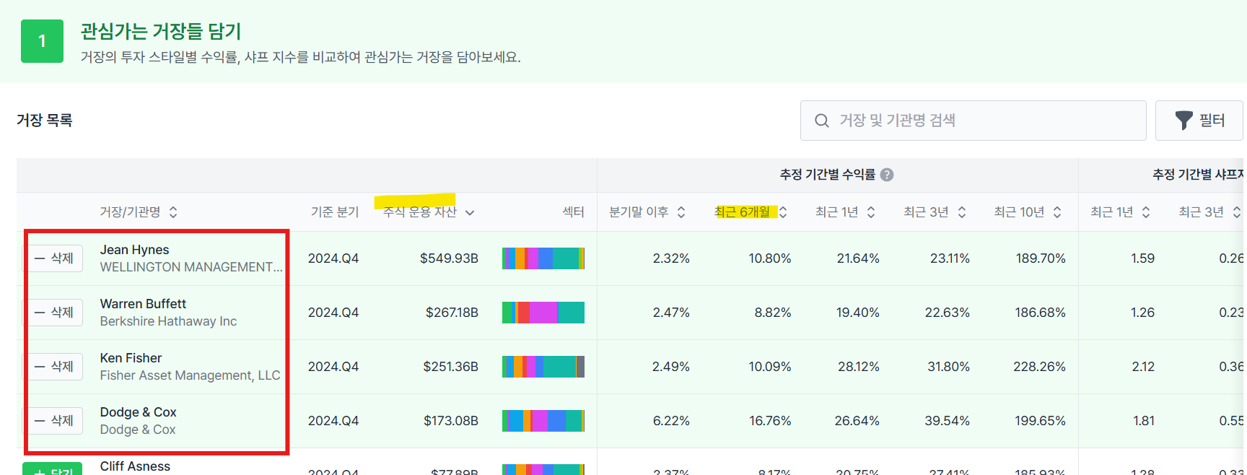1247x475 pixels.
Task: Remove Jean Hynes with 삭제 button
Action: coord(54,258)
